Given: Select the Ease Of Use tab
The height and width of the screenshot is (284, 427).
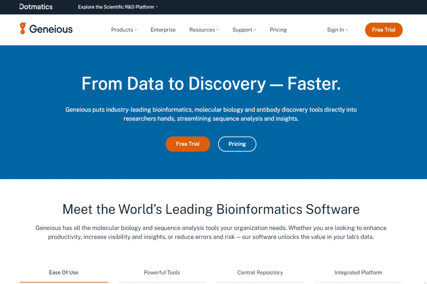Looking at the screenshot, I should click(x=64, y=273).
